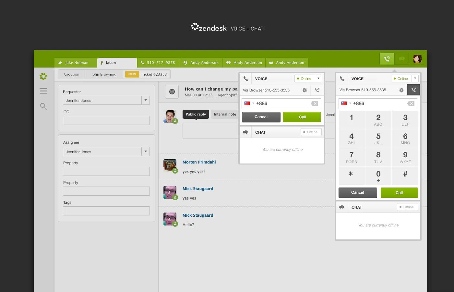
Task: Click the chat bubble icon in left CHAT header
Action: [245, 132]
